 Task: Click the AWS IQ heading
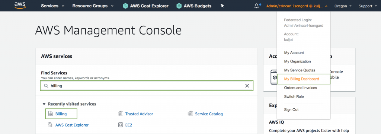point(276,122)
